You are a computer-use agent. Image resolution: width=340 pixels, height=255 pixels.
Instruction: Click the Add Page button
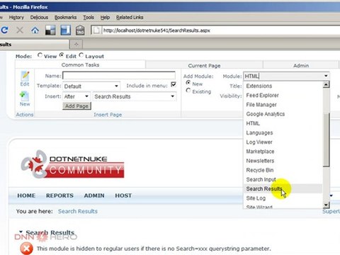click(x=76, y=106)
